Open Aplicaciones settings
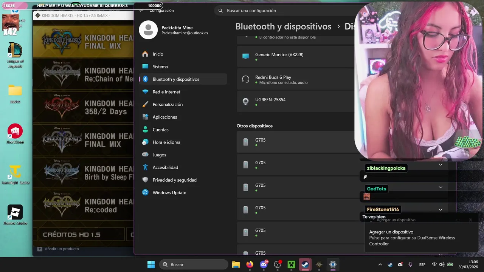This screenshot has width=484, height=272. (x=183, y=117)
